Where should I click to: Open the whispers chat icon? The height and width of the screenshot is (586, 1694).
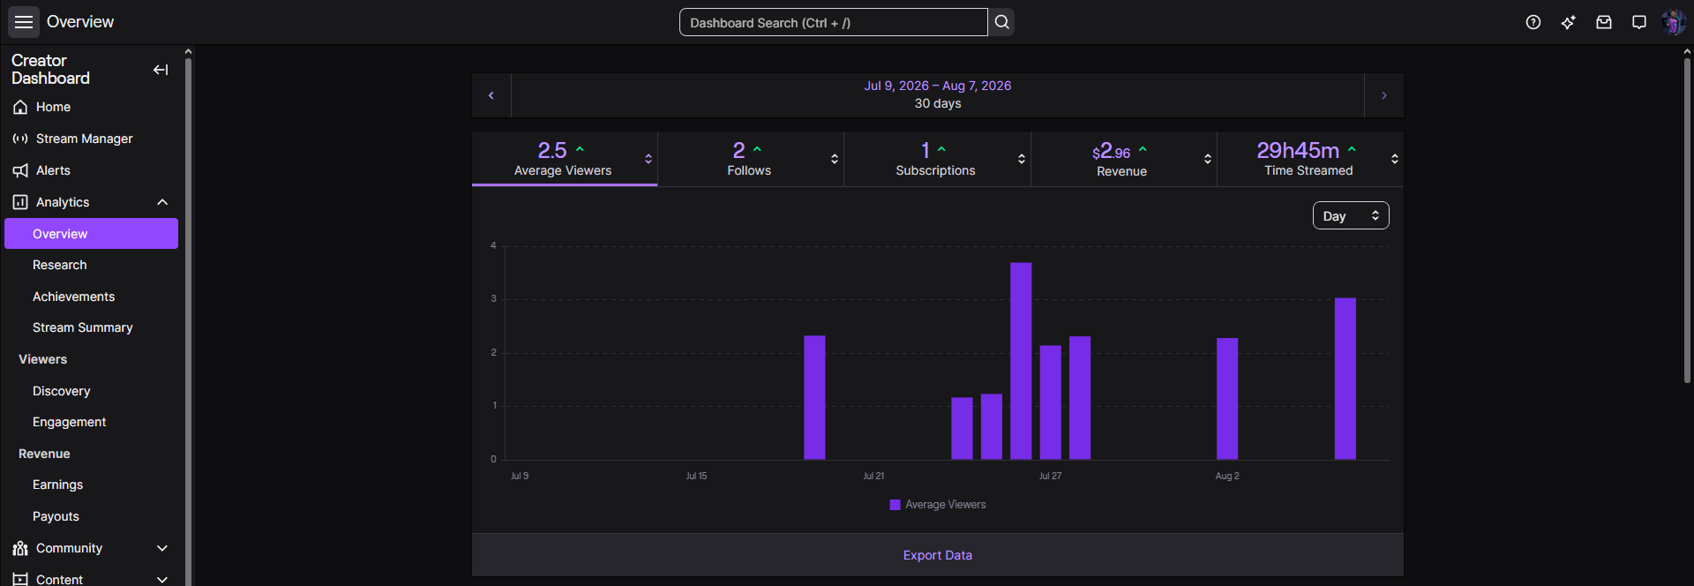1639,22
